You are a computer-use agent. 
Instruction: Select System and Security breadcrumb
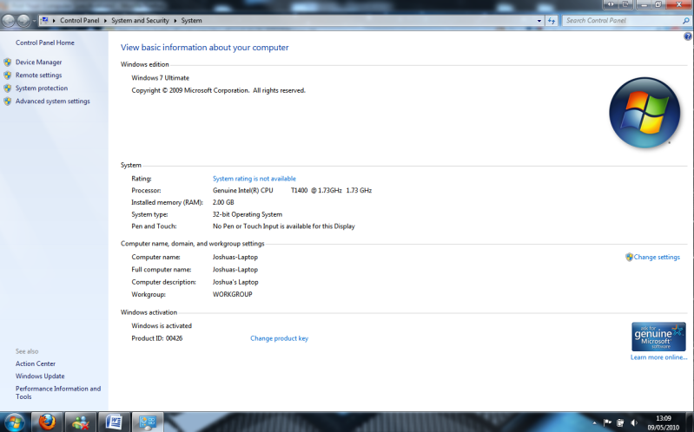141,20
